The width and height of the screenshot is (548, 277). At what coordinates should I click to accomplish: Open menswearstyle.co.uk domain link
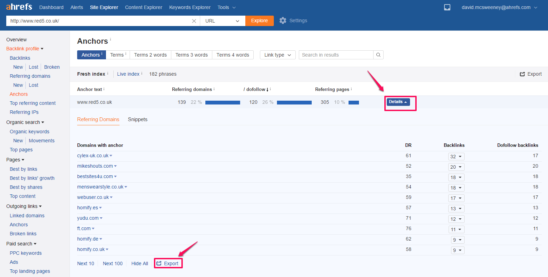pyautogui.click(x=100, y=187)
